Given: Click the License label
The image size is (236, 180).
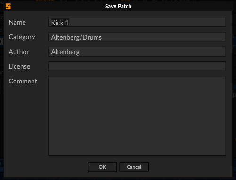Looking at the screenshot, I should pyautogui.click(x=19, y=66).
